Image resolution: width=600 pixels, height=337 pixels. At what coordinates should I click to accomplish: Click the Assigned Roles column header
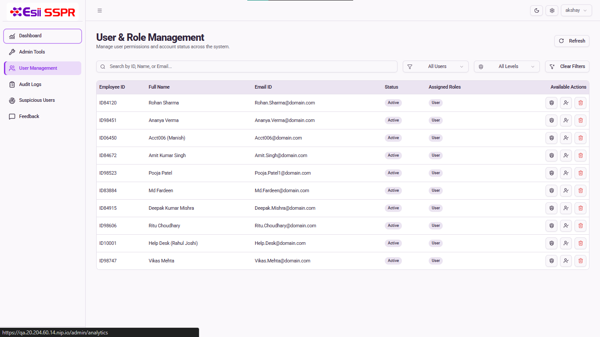[x=445, y=87]
